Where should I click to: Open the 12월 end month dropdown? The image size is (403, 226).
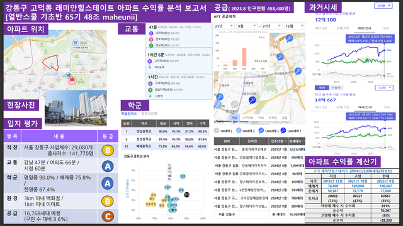[x=295, y=26]
